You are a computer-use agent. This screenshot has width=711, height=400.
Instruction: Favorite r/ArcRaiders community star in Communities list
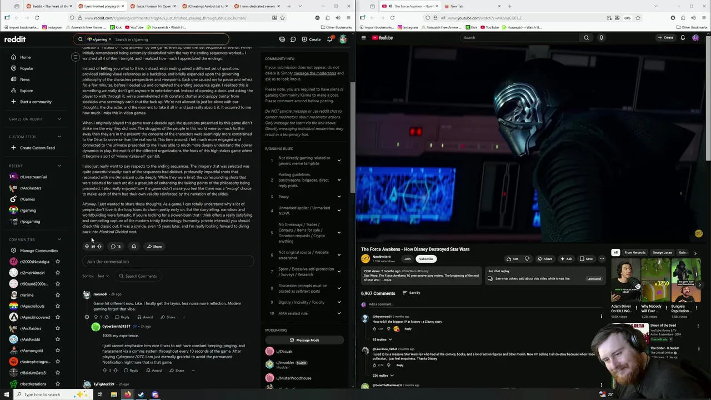pos(58,328)
